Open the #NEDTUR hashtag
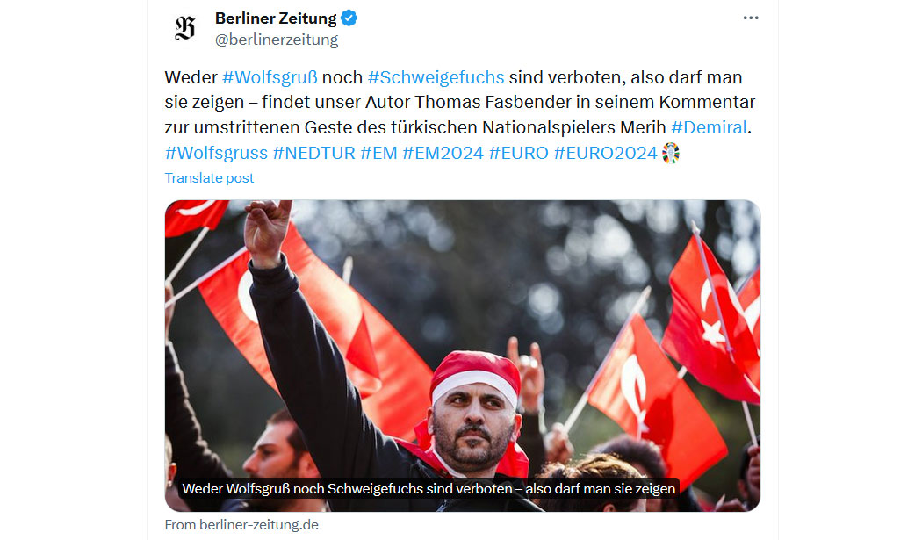922x540 pixels. point(314,153)
